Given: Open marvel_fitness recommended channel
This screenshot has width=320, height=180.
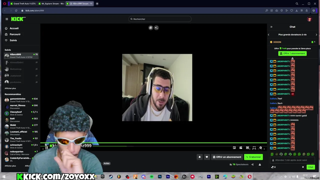Looking at the screenshot, I should tap(21, 106).
